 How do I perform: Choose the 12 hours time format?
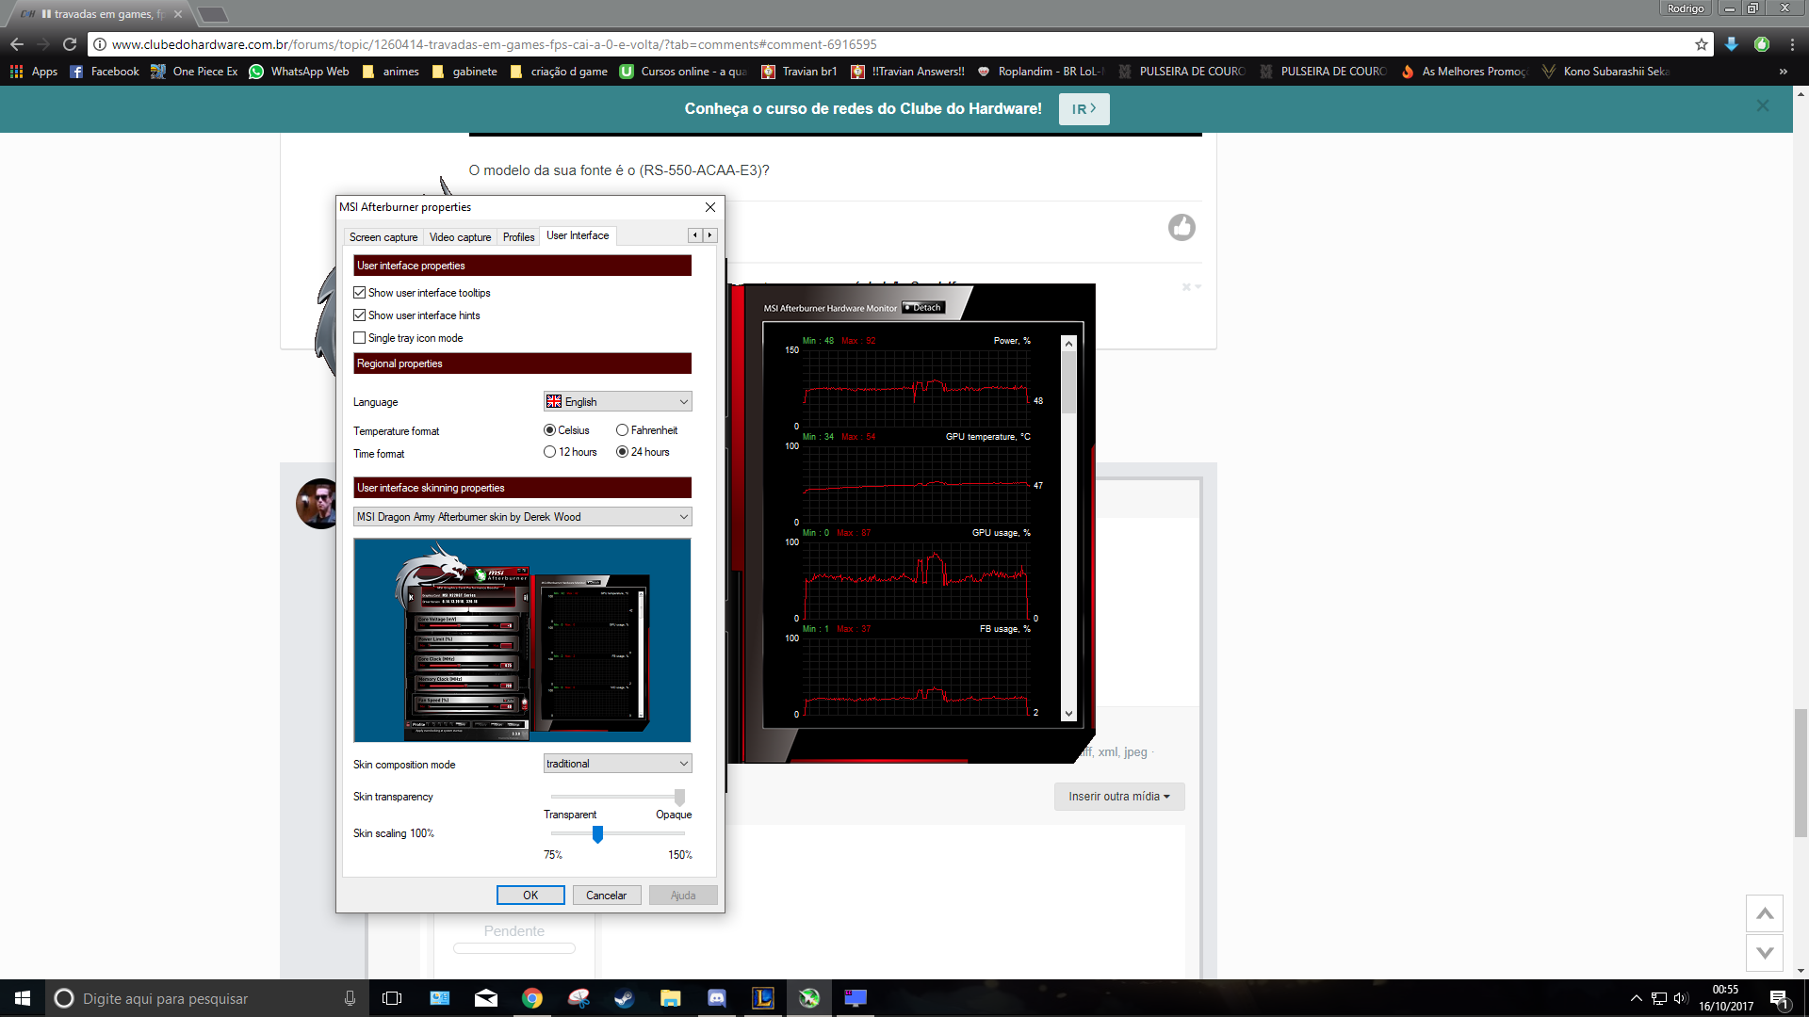click(570, 452)
